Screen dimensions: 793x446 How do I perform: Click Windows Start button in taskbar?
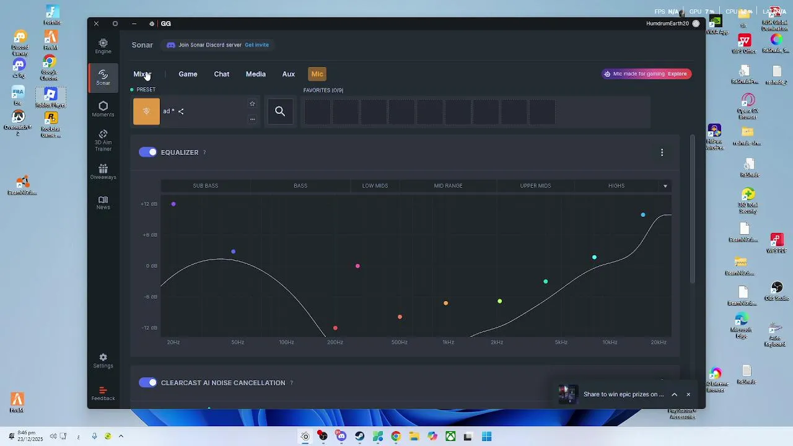click(487, 437)
